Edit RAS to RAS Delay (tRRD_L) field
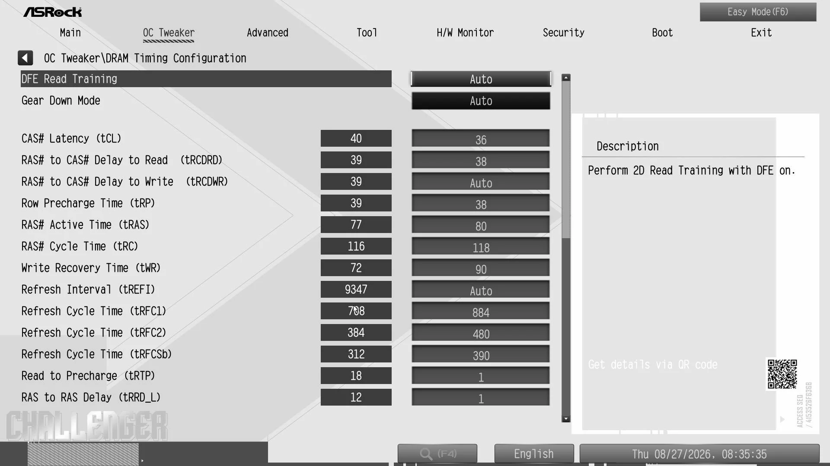The image size is (830, 466). [481, 397]
